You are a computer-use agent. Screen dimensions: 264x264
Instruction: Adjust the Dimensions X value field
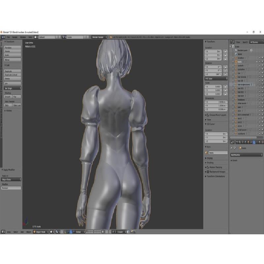216,102
